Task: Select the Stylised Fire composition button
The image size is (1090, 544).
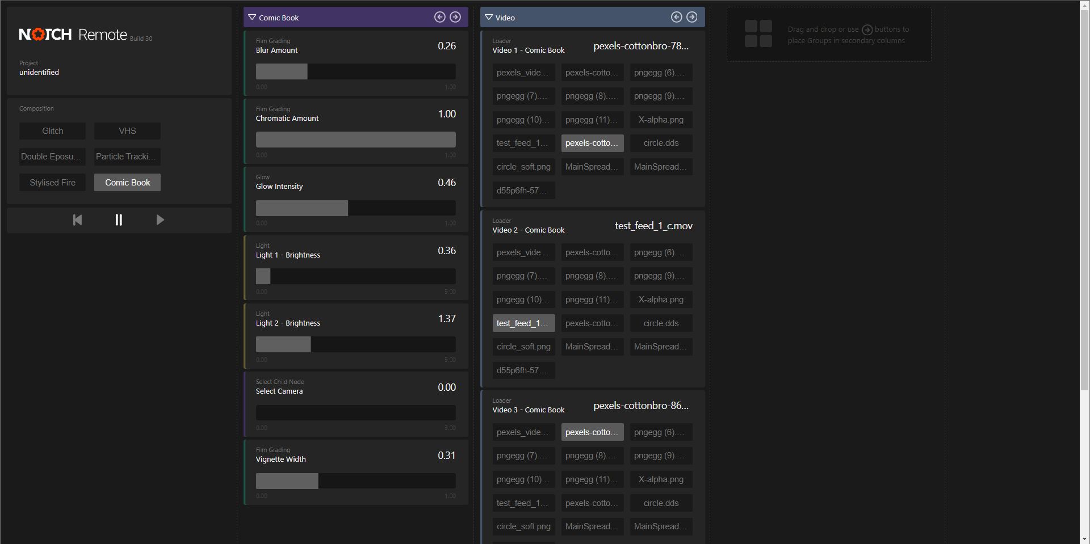Action: point(52,182)
